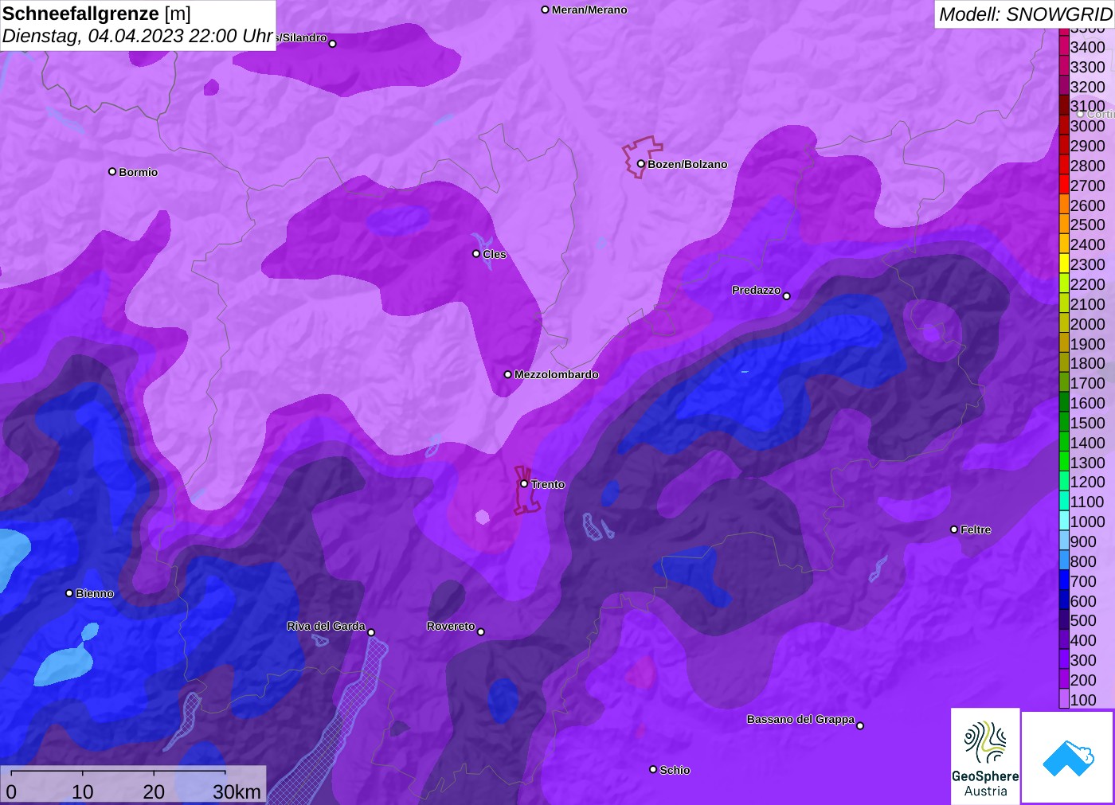Click the Meran/Merano marker dot

[x=546, y=10]
